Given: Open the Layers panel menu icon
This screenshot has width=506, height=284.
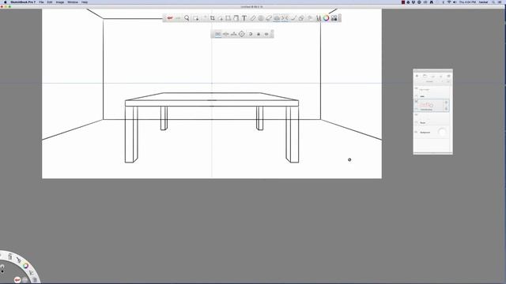Looking at the screenshot, I should pyautogui.click(x=448, y=76).
